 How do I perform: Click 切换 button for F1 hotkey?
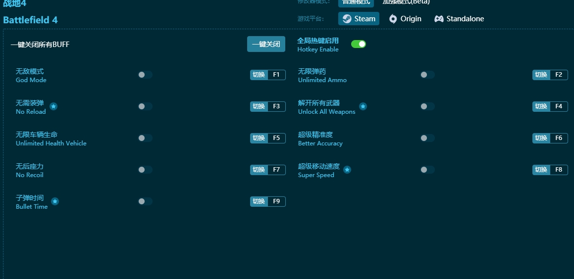(x=259, y=75)
